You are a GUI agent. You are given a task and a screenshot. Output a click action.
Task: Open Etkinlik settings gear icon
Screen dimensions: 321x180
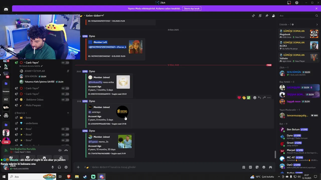[x=293, y=24]
